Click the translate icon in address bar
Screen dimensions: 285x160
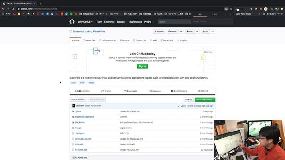(226, 9)
